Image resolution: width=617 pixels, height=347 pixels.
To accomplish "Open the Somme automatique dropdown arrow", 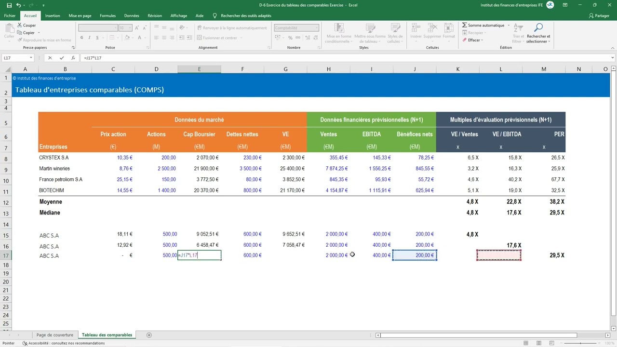I will 508,25.
